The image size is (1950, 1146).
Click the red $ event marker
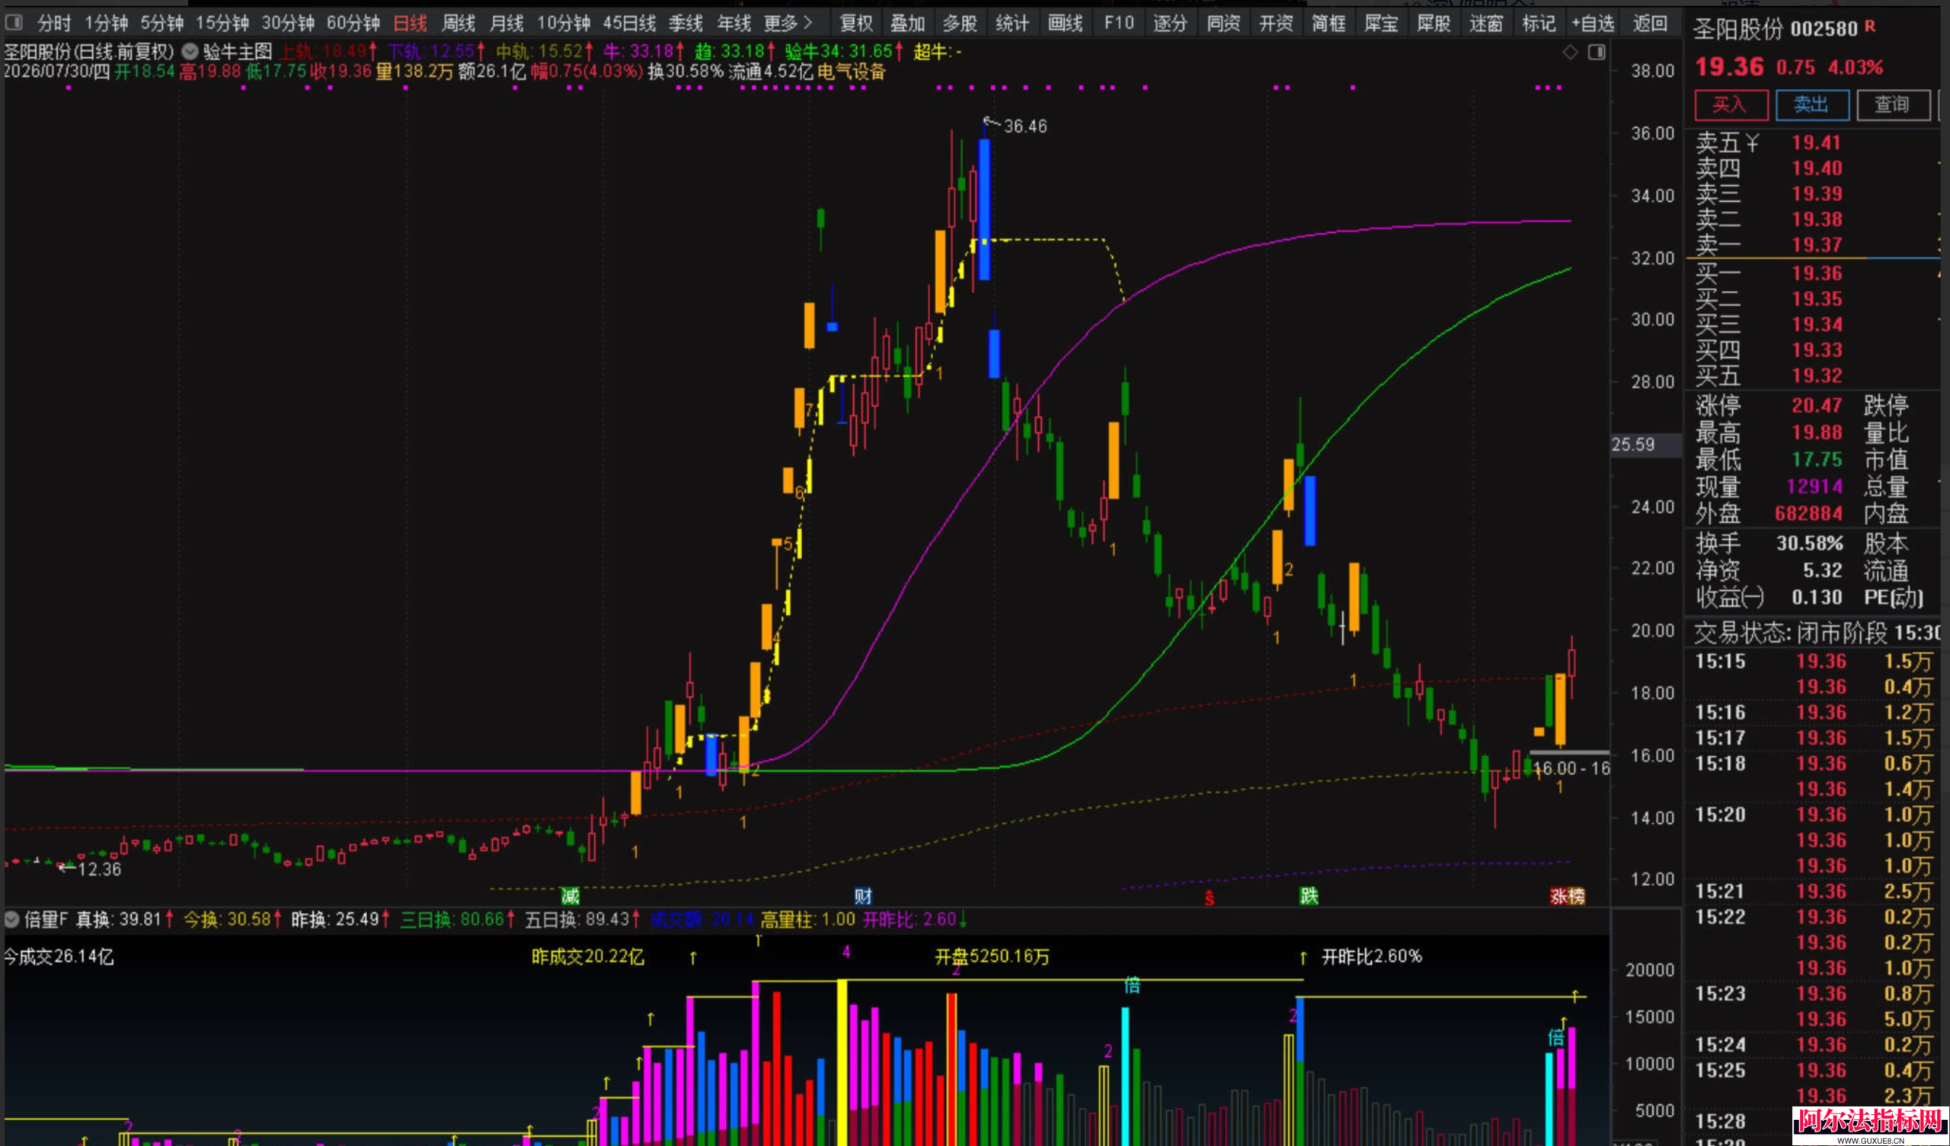click(1210, 898)
